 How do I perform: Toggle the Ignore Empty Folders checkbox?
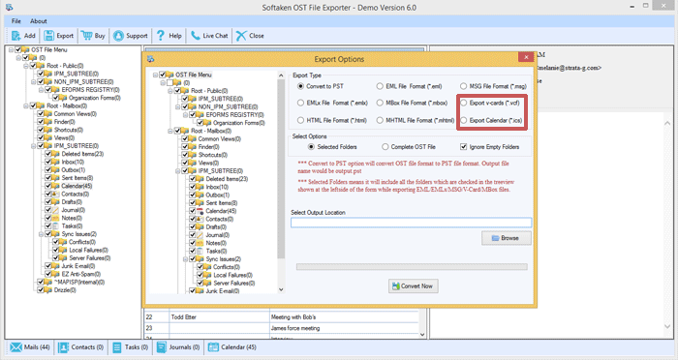(x=464, y=147)
